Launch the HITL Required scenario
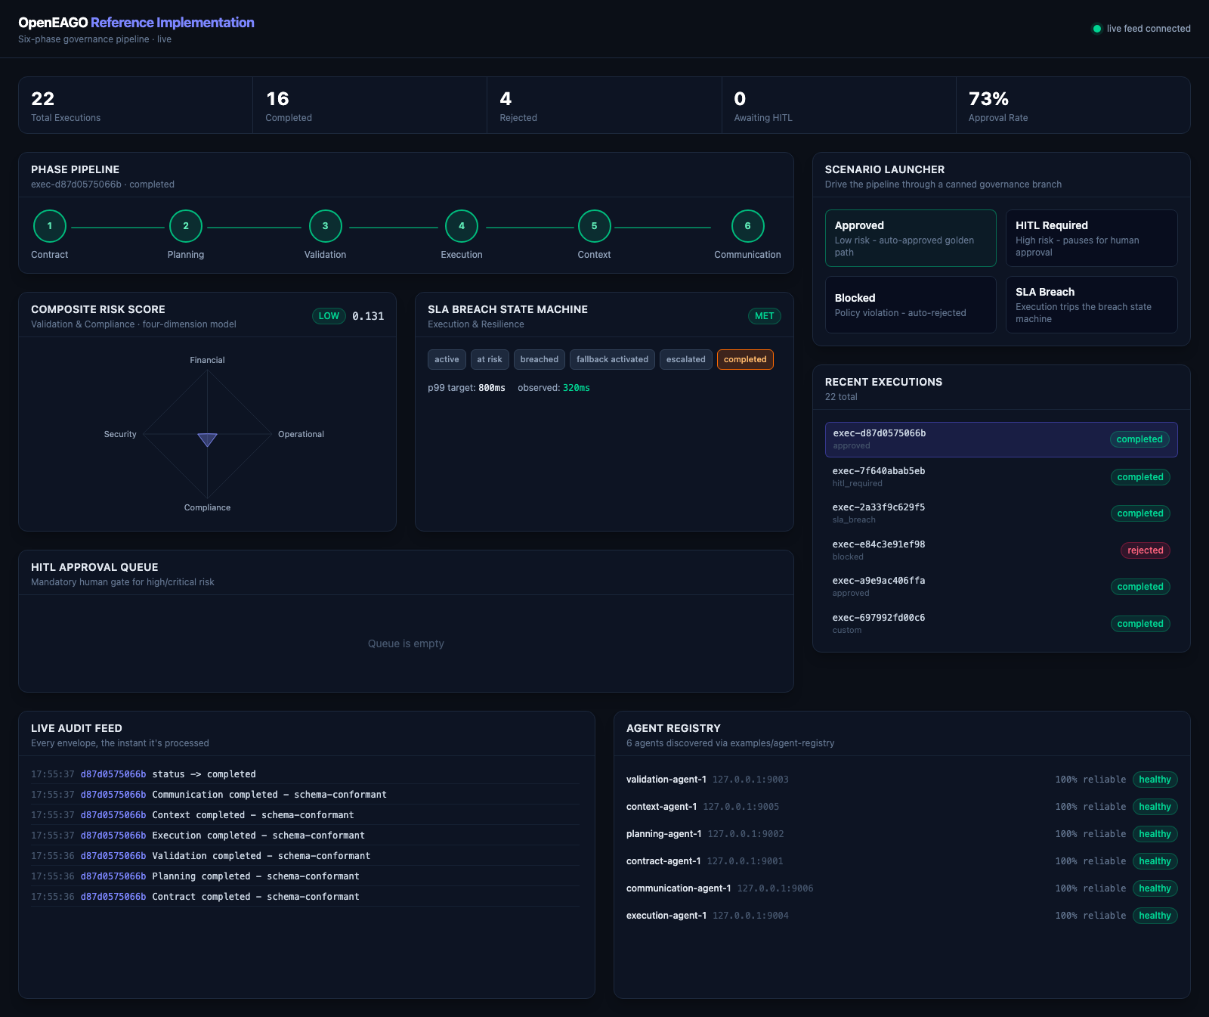The image size is (1209, 1017). 1092,238
